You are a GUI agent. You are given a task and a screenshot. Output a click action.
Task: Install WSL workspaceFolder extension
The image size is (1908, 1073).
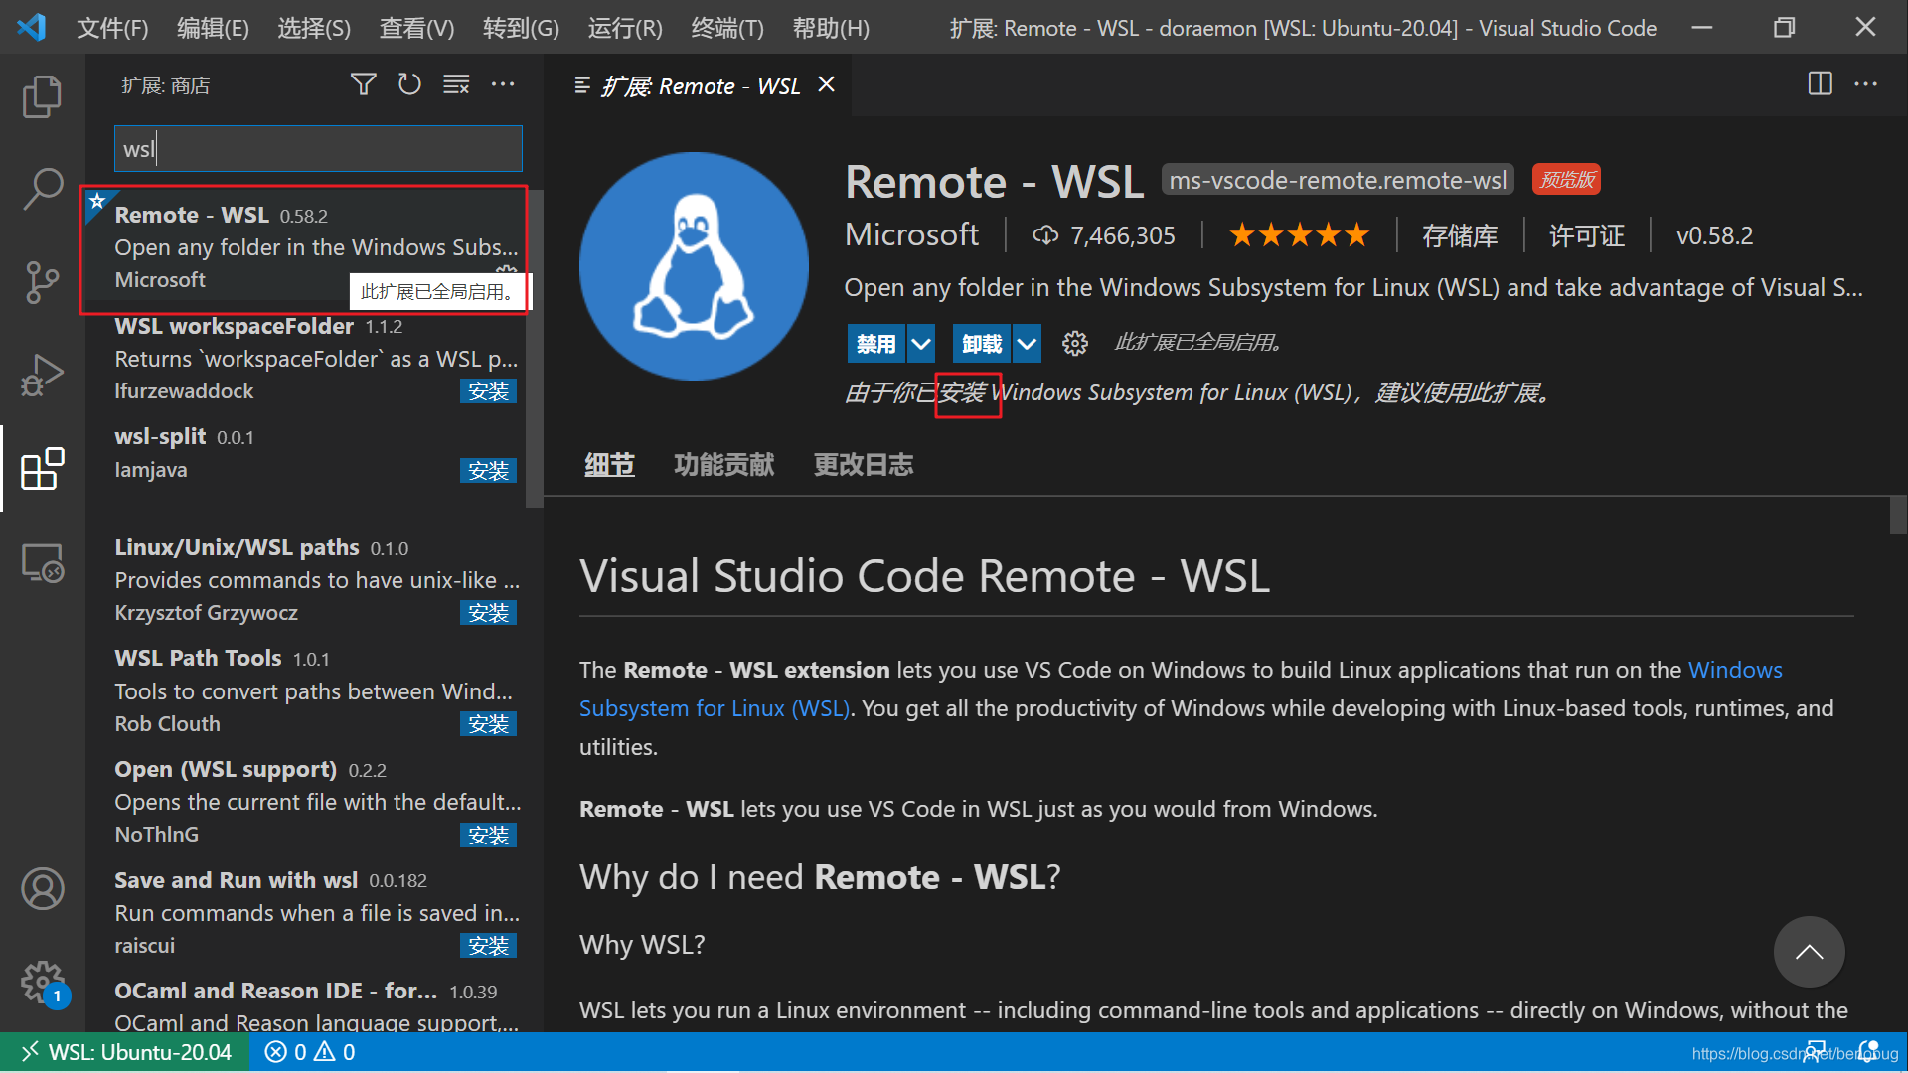(x=488, y=391)
